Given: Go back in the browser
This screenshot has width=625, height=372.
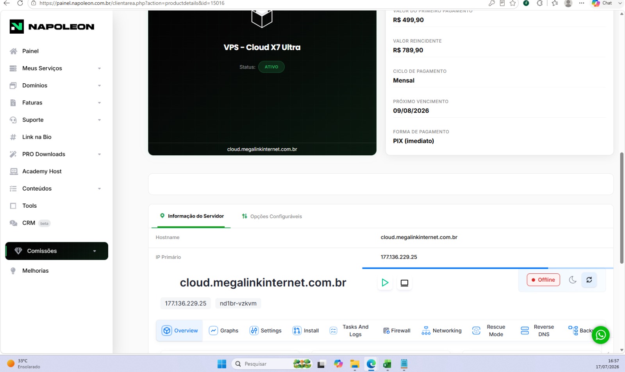Looking at the screenshot, I should point(7,3).
